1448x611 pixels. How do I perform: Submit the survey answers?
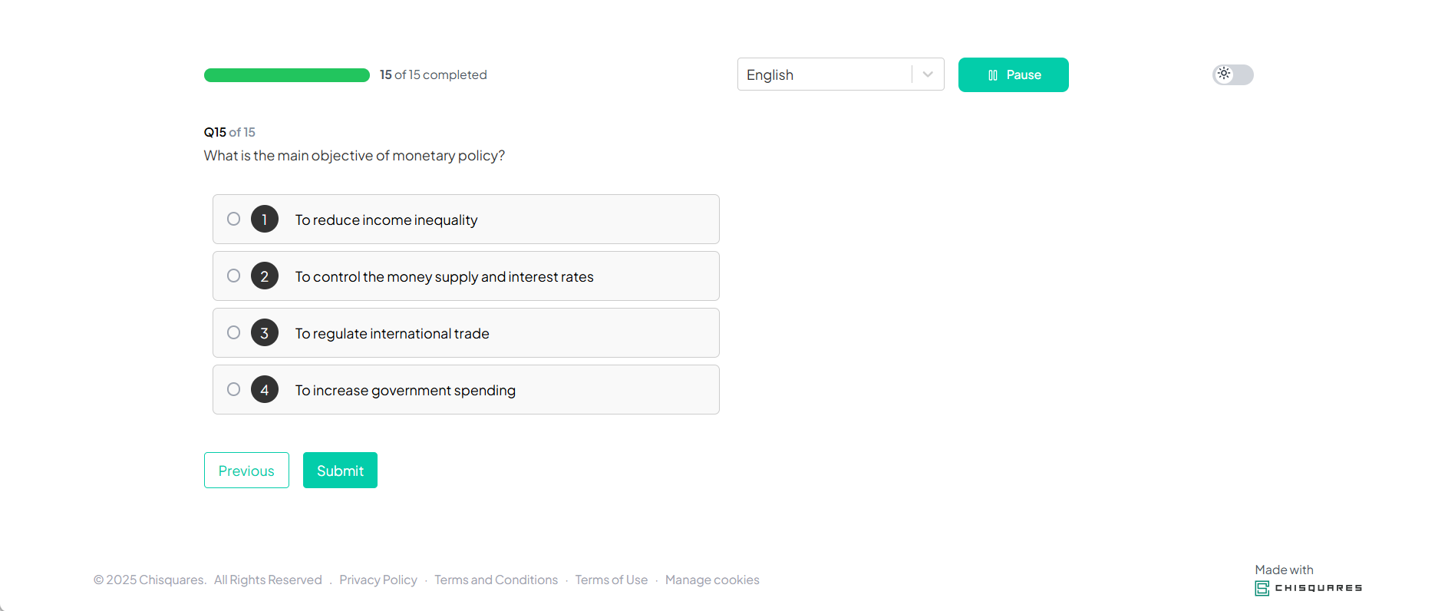coord(340,471)
